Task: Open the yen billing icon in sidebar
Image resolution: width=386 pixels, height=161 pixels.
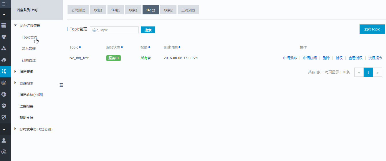Action: pyautogui.click(x=4, y=152)
